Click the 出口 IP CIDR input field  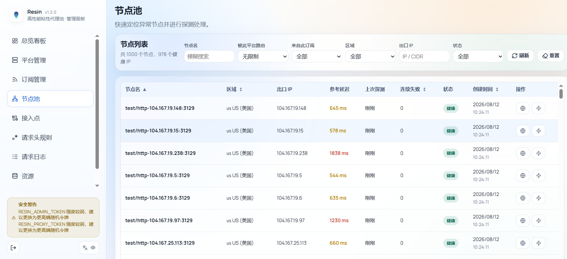(424, 56)
